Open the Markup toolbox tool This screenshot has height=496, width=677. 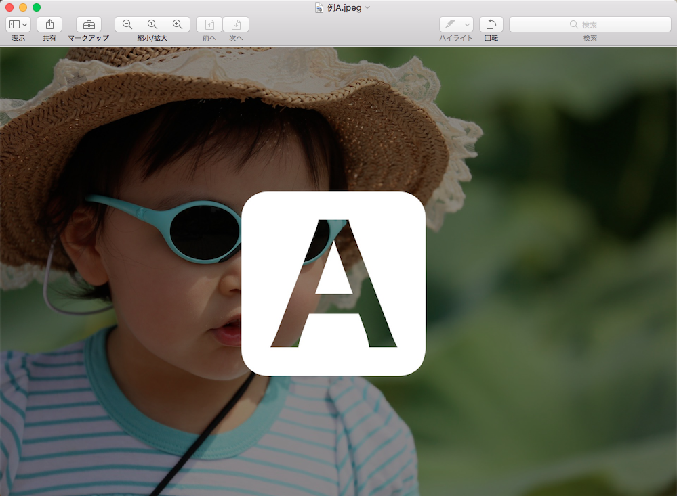pos(89,24)
